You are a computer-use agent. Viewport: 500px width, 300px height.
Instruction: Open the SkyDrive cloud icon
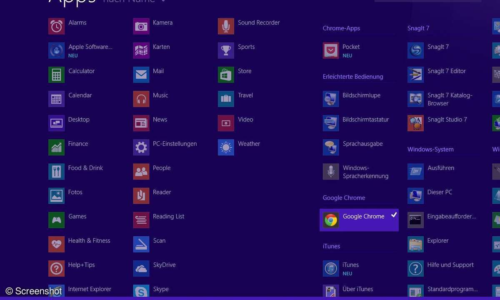pos(141,268)
